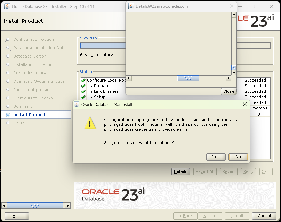The width and height of the screenshot is (281, 222).
Task: Click the Saving inventory progress bar
Action: 103,45
